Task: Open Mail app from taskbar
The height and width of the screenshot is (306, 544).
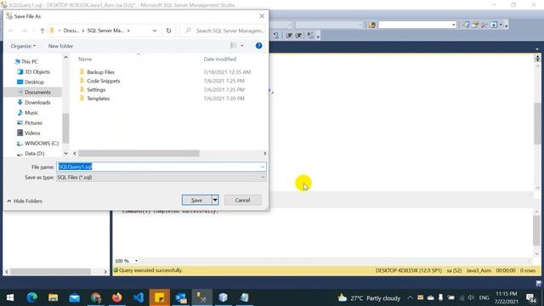Action: [x=75, y=297]
